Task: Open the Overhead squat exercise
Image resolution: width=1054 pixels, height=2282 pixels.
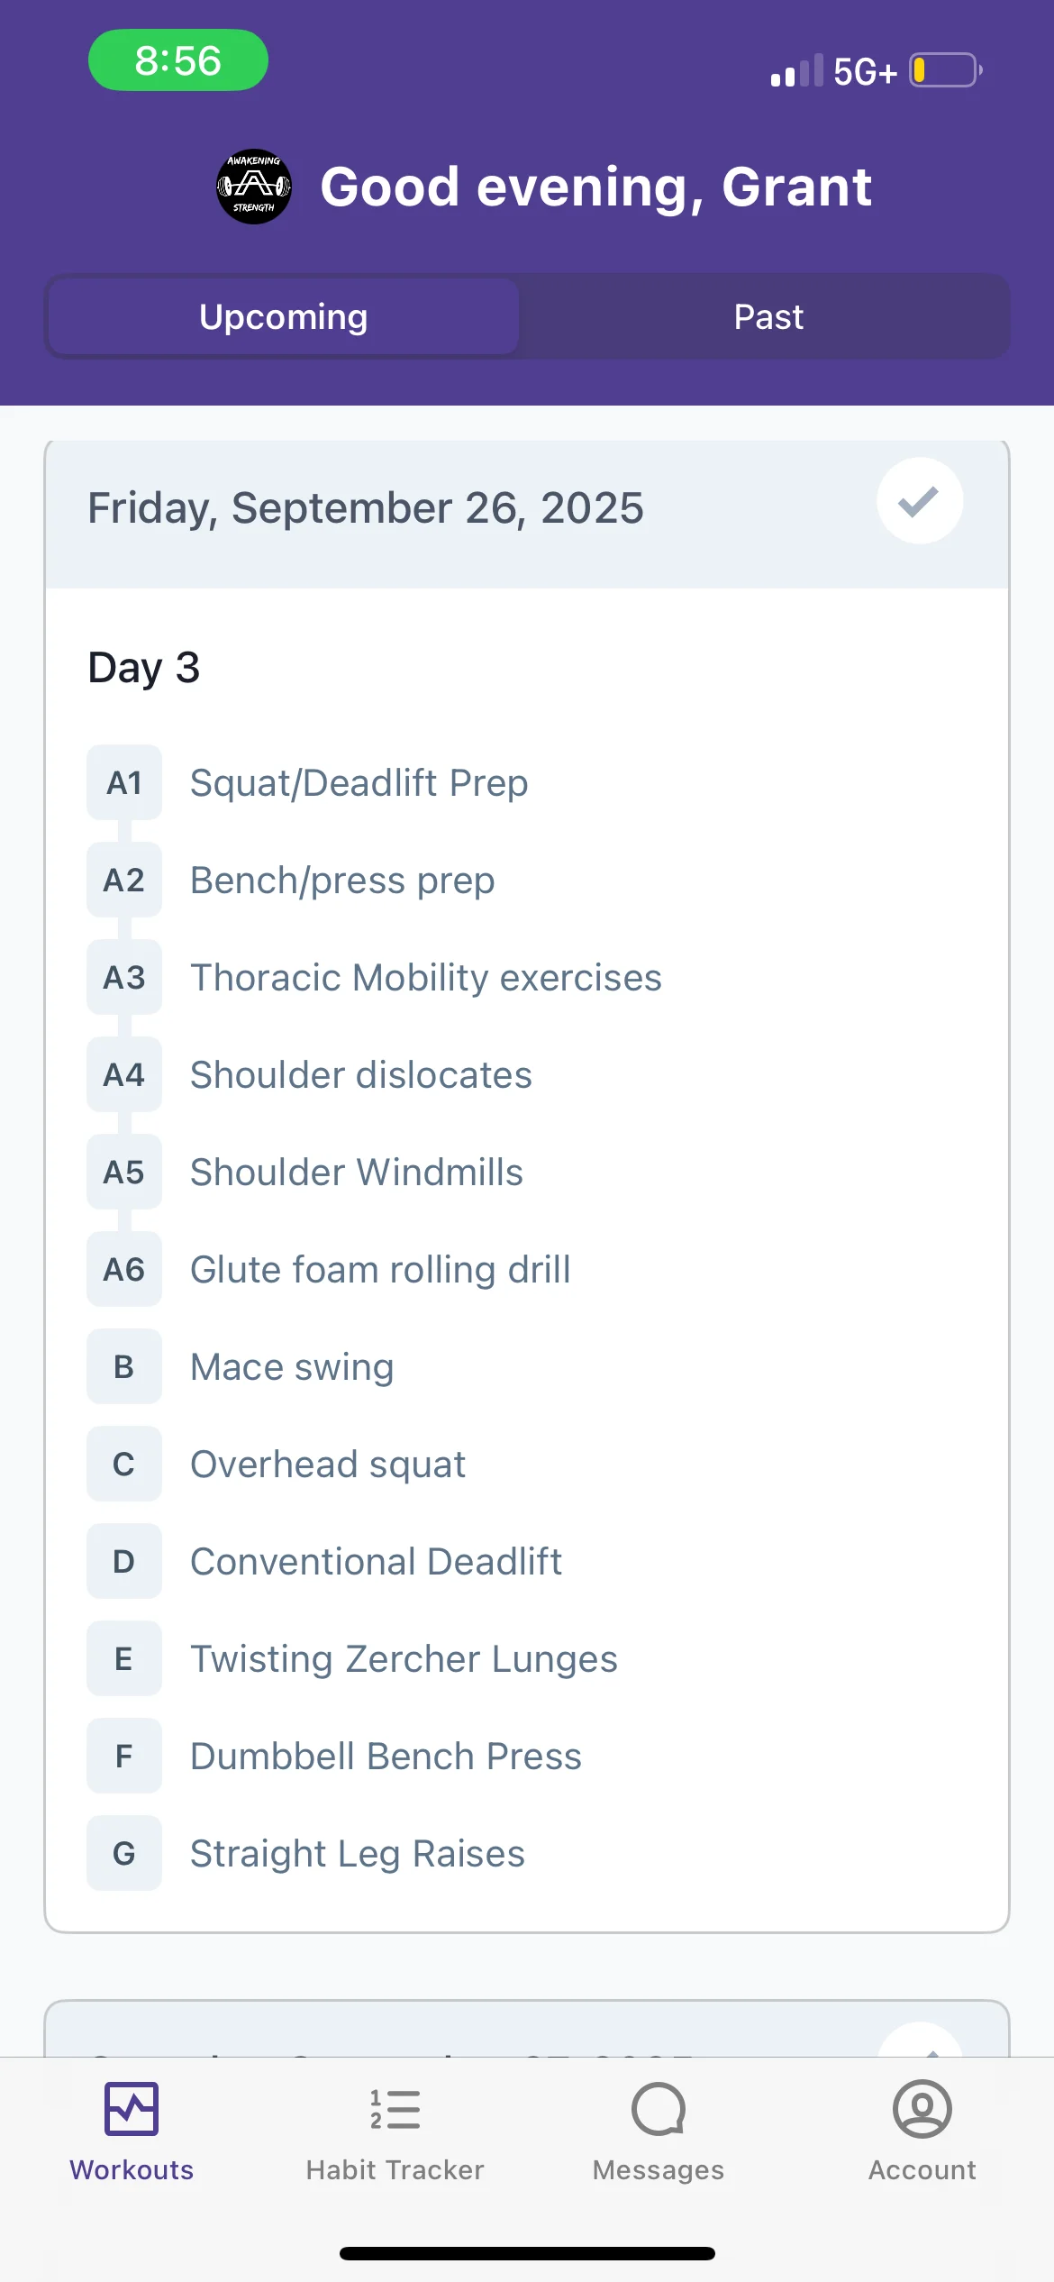Action: 328,1465
